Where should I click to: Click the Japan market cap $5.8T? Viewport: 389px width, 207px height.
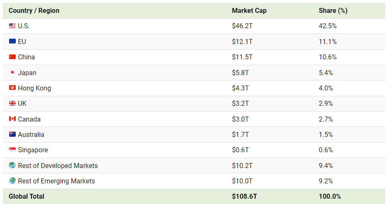click(x=241, y=73)
